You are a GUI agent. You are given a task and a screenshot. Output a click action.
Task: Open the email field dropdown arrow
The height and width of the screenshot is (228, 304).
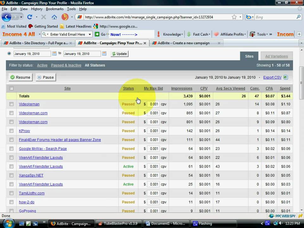pyautogui.click(x=90, y=34)
